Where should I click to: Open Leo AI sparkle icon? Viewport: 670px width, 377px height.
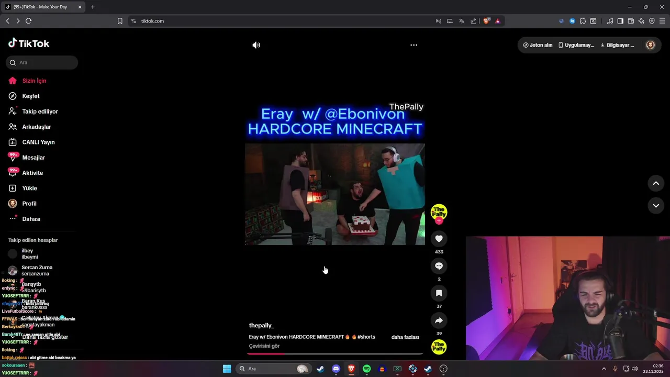click(x=641, y=21)
